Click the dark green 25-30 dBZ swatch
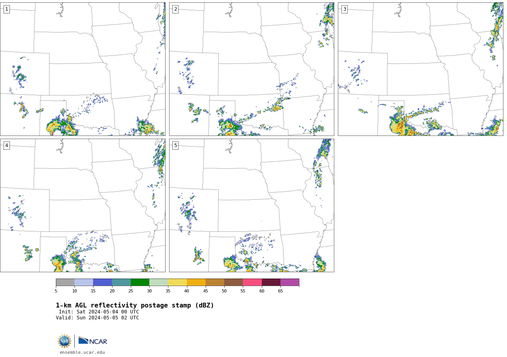 (x=140, y=283)
